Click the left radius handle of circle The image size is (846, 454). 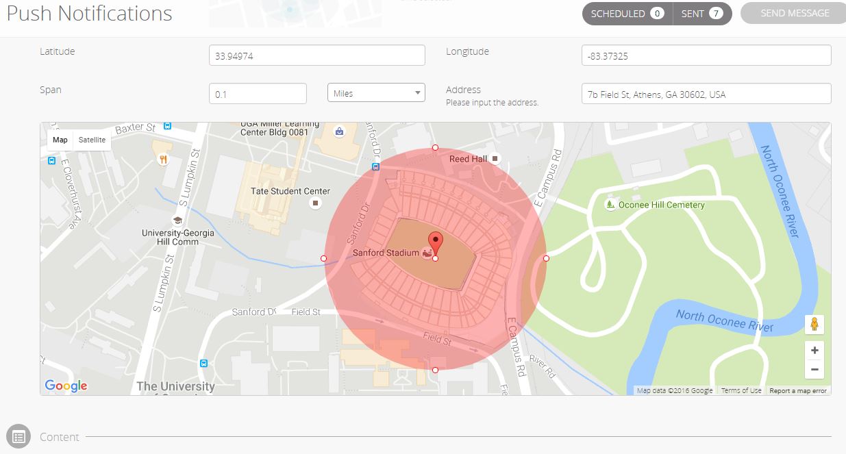323,258
